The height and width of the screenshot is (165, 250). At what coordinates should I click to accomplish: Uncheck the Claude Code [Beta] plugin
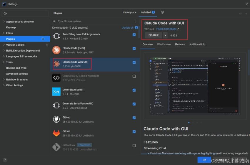134,49
